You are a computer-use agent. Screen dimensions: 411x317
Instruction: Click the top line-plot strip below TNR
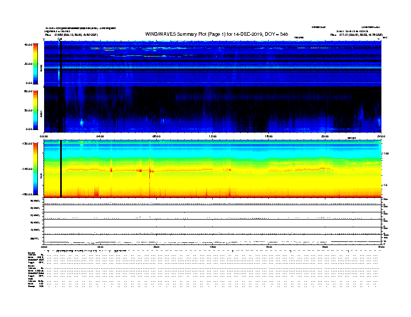(x=213, y=201)
